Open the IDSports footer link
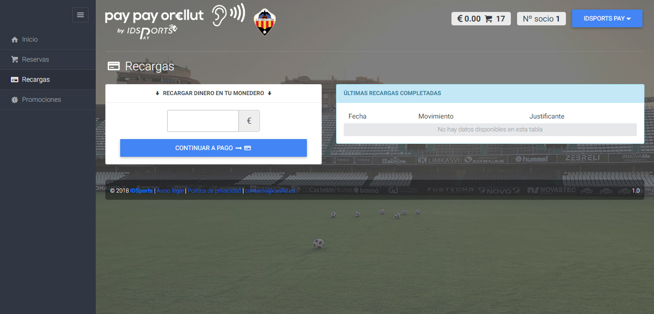Image resolution: width=654 pixels, height=314 pixels. (x=141, y=191)
